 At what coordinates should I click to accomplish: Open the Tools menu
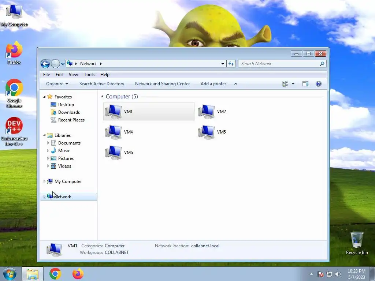(x=89, y=75)
